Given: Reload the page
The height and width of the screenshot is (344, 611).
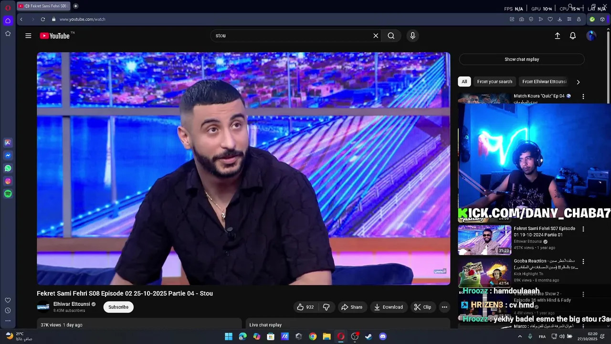Looking at the screenshot, I should tap(43, 19).
